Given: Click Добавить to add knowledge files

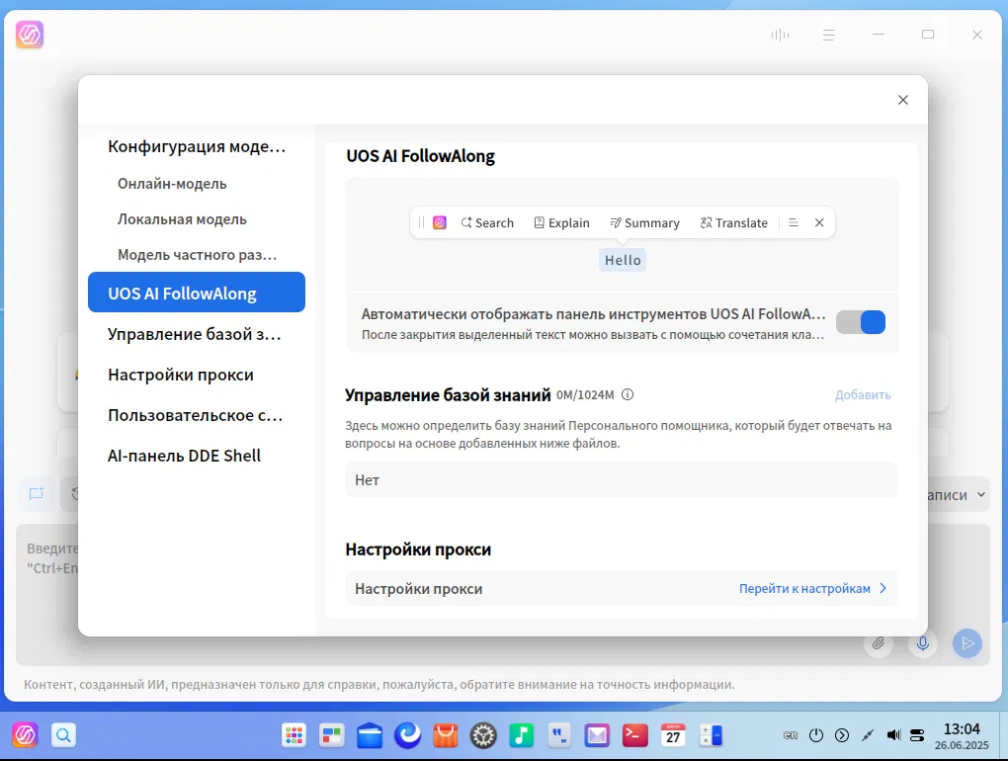Looking at the screenshot, I should coord(863,394).
